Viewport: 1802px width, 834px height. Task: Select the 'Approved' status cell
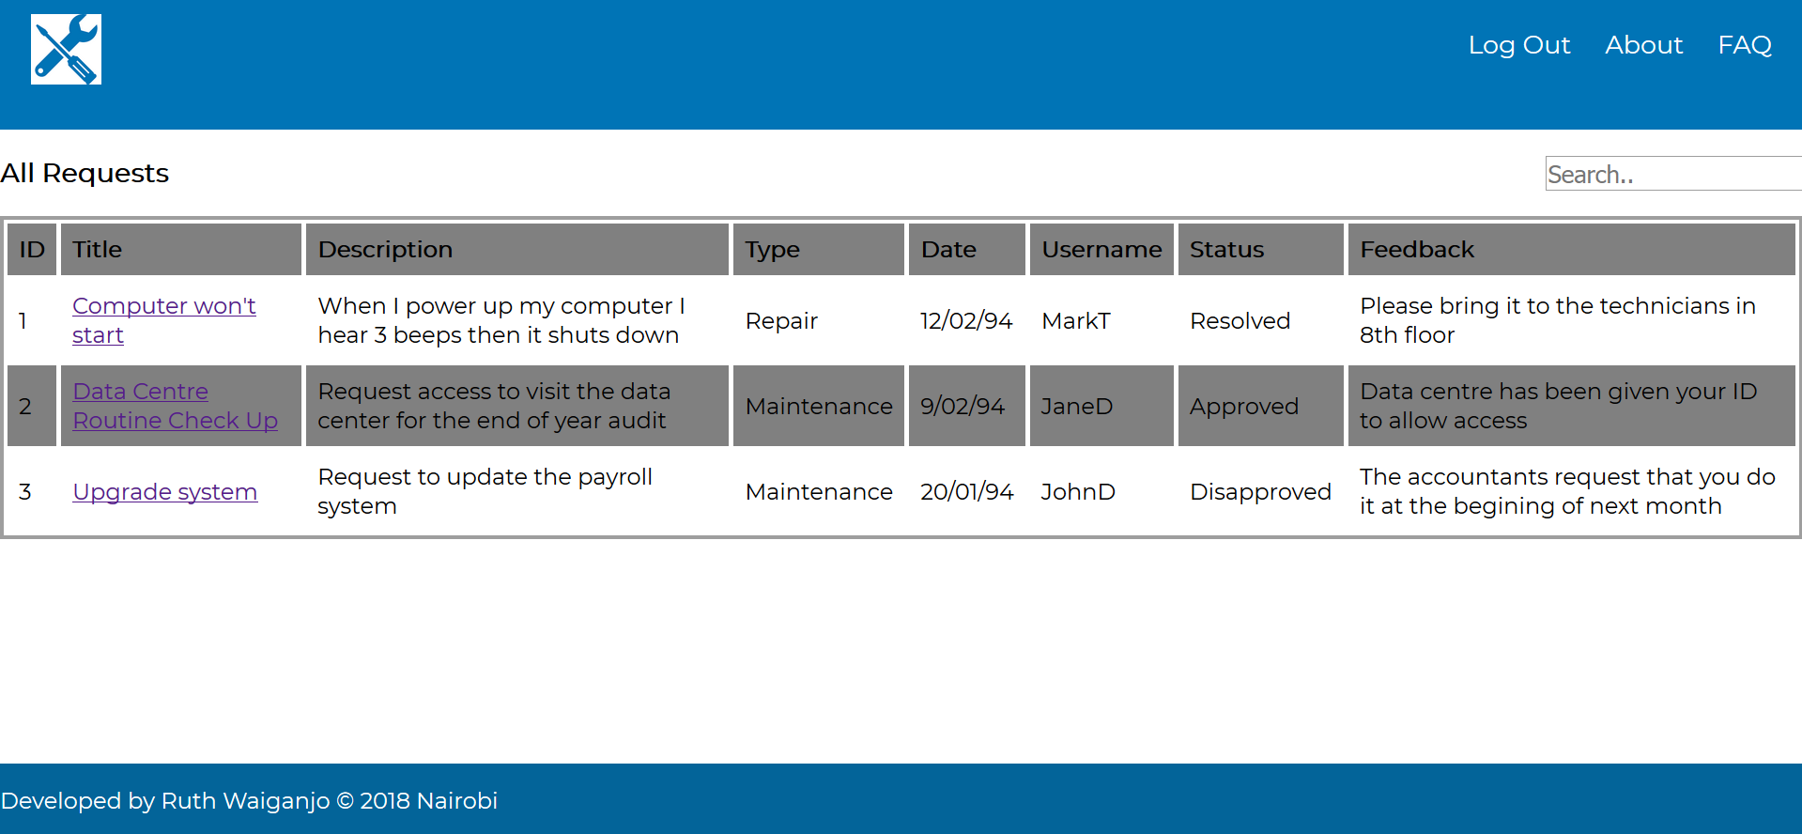pyautogui.click(x=1261, y=406)
